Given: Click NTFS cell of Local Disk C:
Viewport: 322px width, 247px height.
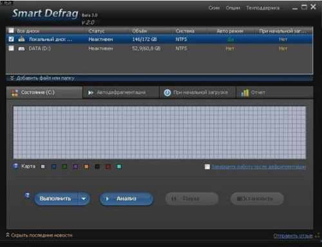Looking at the screenshot, I should coord(181,39).
